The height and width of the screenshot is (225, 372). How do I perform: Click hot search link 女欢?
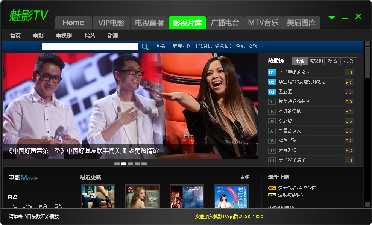253,46
